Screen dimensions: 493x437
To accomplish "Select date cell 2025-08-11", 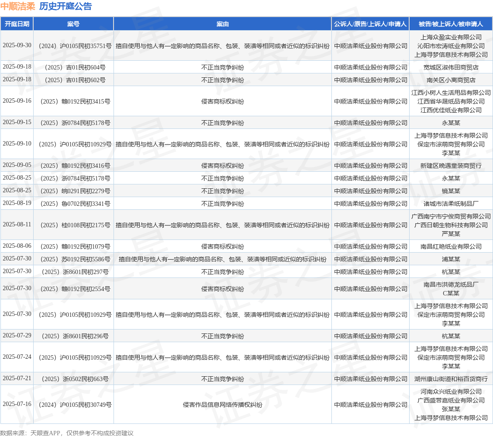I will [x=17, y=224].
